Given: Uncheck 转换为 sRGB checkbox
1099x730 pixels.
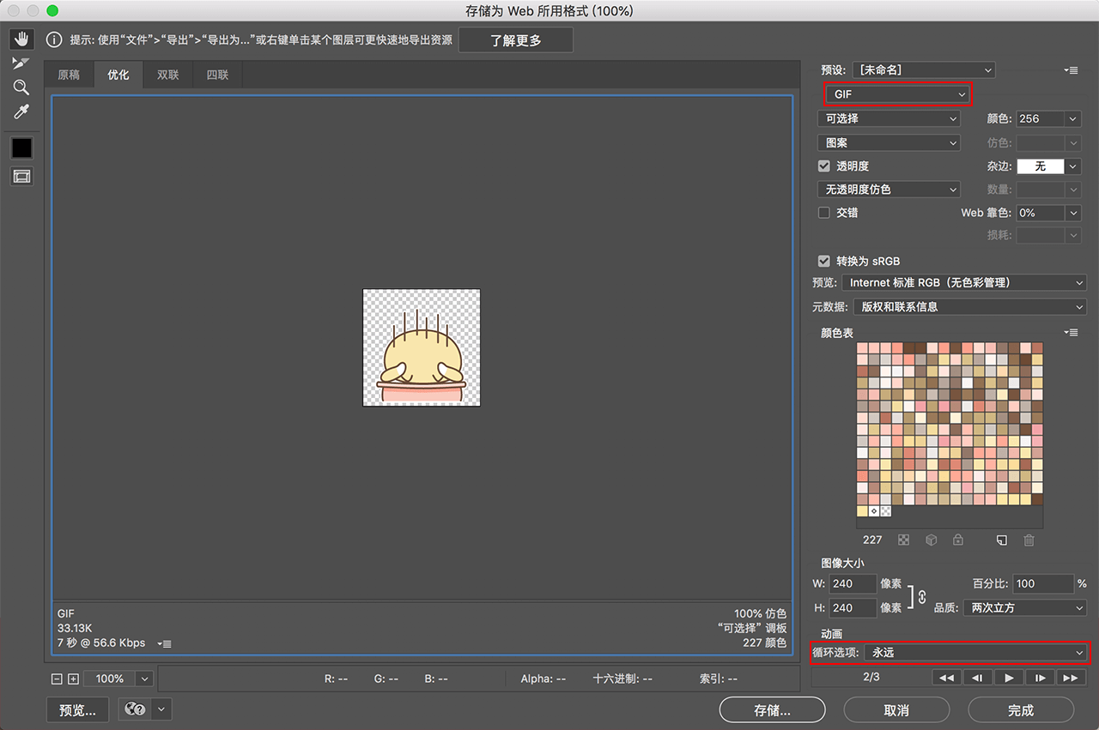Looking at the screenshot, I should point(824,261).
